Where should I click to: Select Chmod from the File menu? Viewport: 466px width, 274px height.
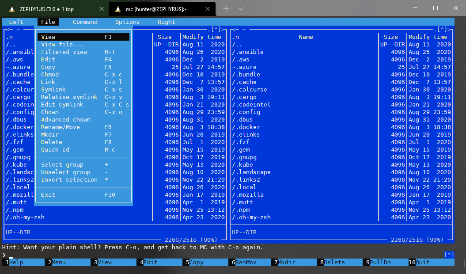click(x=49, y=74)
